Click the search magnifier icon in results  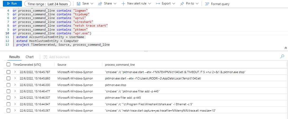click(x=282, y=56)
